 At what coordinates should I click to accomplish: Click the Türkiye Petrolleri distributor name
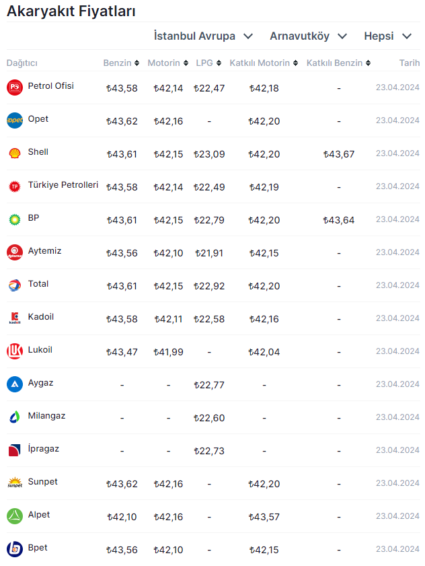pos(63,185)
